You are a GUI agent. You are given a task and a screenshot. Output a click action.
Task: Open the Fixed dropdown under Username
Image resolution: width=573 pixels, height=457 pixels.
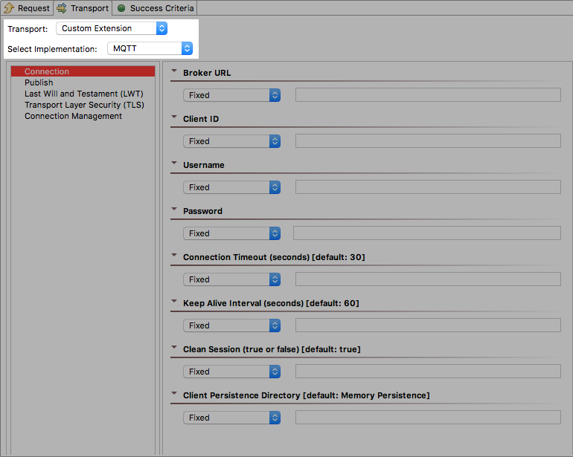coord(231,187)
